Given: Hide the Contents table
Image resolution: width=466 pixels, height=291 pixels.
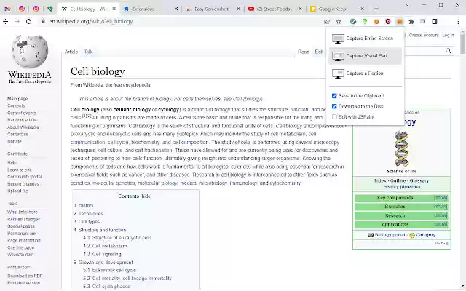Looking at the screenshot, I should (146, 196).
